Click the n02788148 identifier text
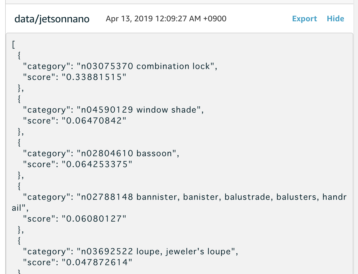 click(x=107, y=197)
